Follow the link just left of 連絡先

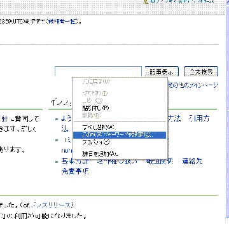pos(160,162)
